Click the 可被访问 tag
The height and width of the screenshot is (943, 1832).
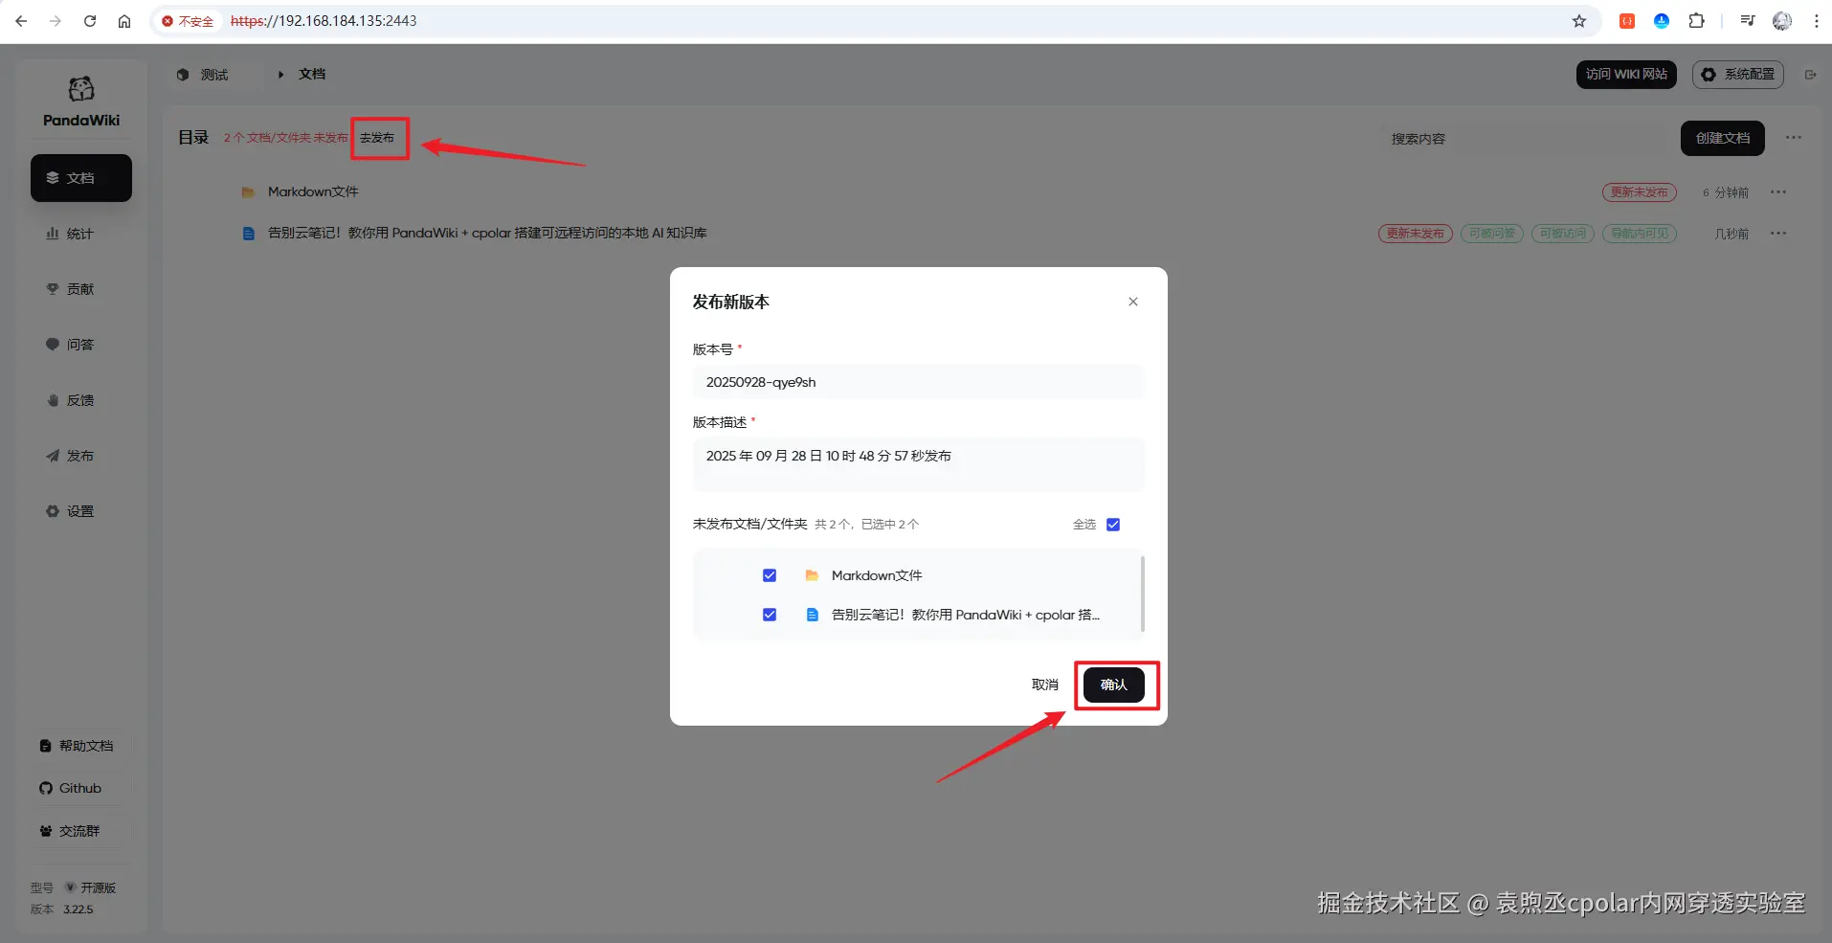[1563, 234]
